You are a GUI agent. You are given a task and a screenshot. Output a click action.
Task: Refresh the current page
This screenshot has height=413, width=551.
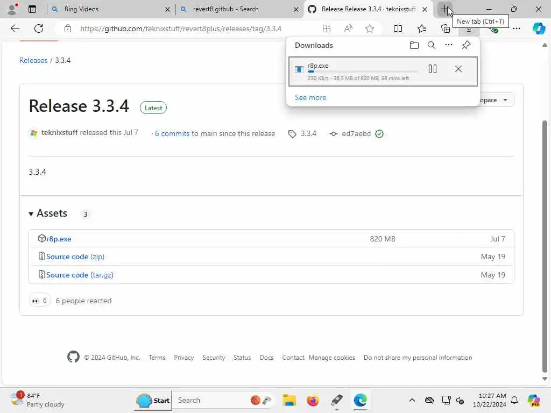(39, 29)
